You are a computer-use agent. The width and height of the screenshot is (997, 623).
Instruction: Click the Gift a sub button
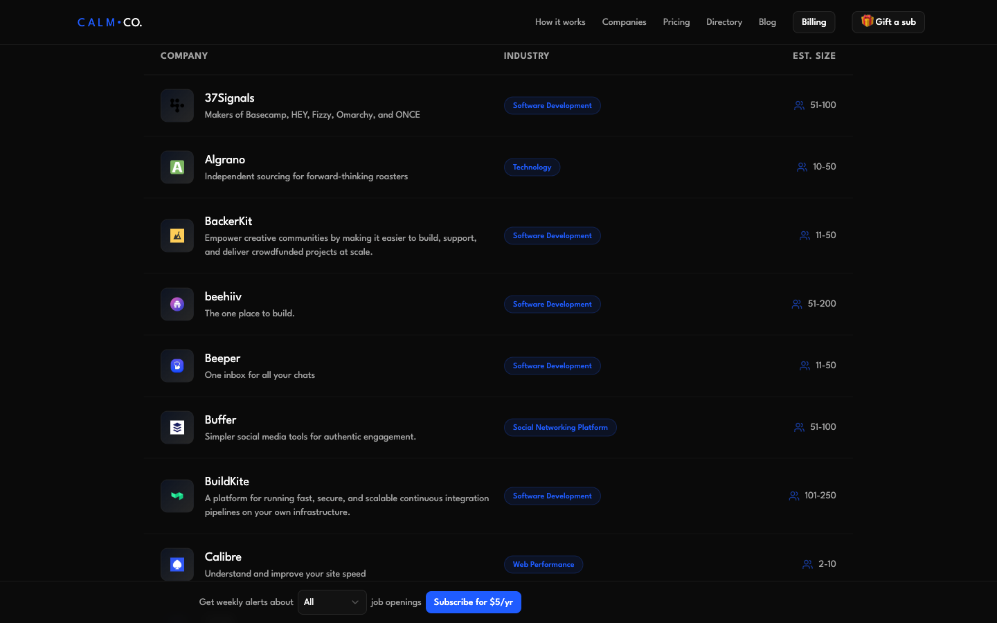click(888, 22)
